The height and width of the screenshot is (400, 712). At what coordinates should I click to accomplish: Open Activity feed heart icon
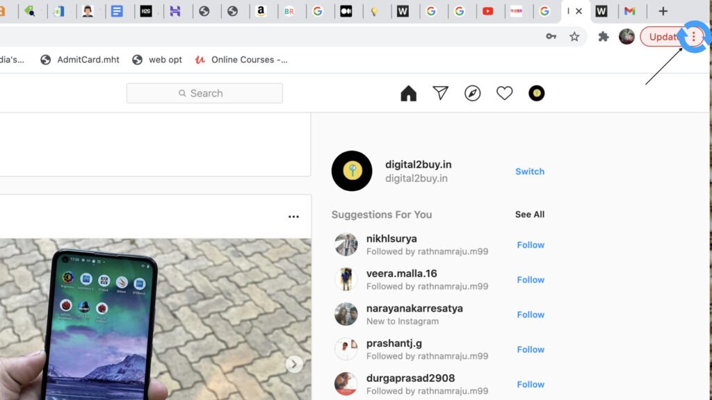(505, 93)
